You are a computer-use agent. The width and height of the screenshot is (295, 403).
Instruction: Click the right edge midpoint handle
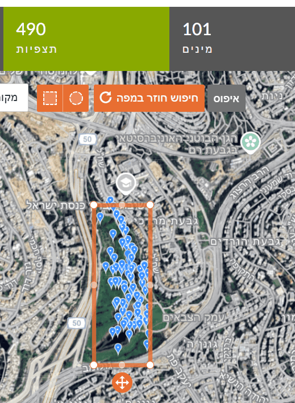(150, 285)
